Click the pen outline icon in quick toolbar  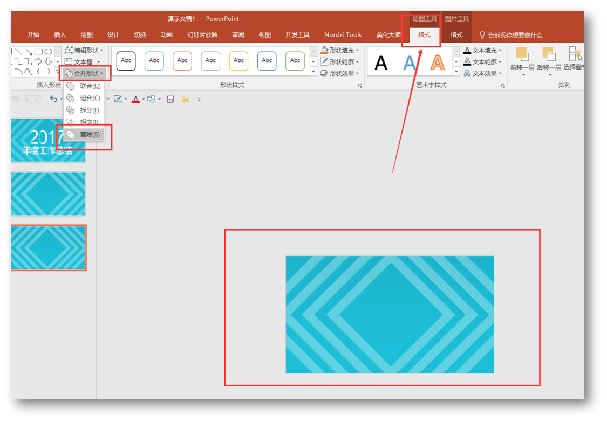coord(118,99)
